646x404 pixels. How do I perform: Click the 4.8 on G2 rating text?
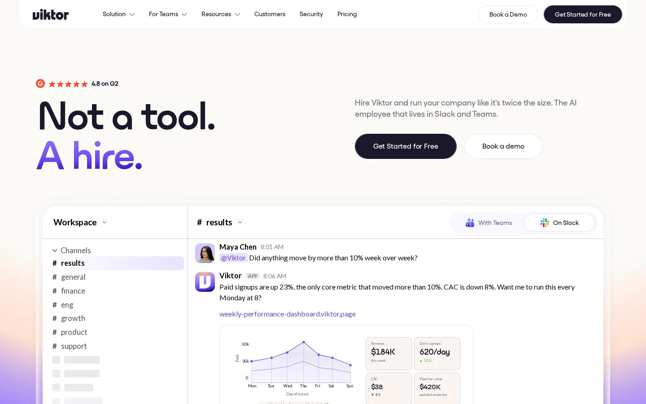105,83
